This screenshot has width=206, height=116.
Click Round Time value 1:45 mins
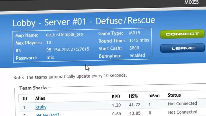(x=139, y=40)
